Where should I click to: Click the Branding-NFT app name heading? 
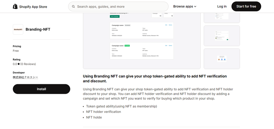(38, 30)
